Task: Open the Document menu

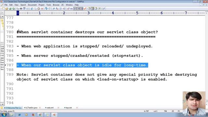Action: pos(32,5)
